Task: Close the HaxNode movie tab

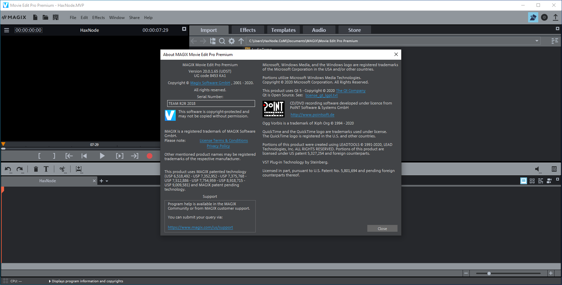Action: pyautogui.click(x=94, y=181)
